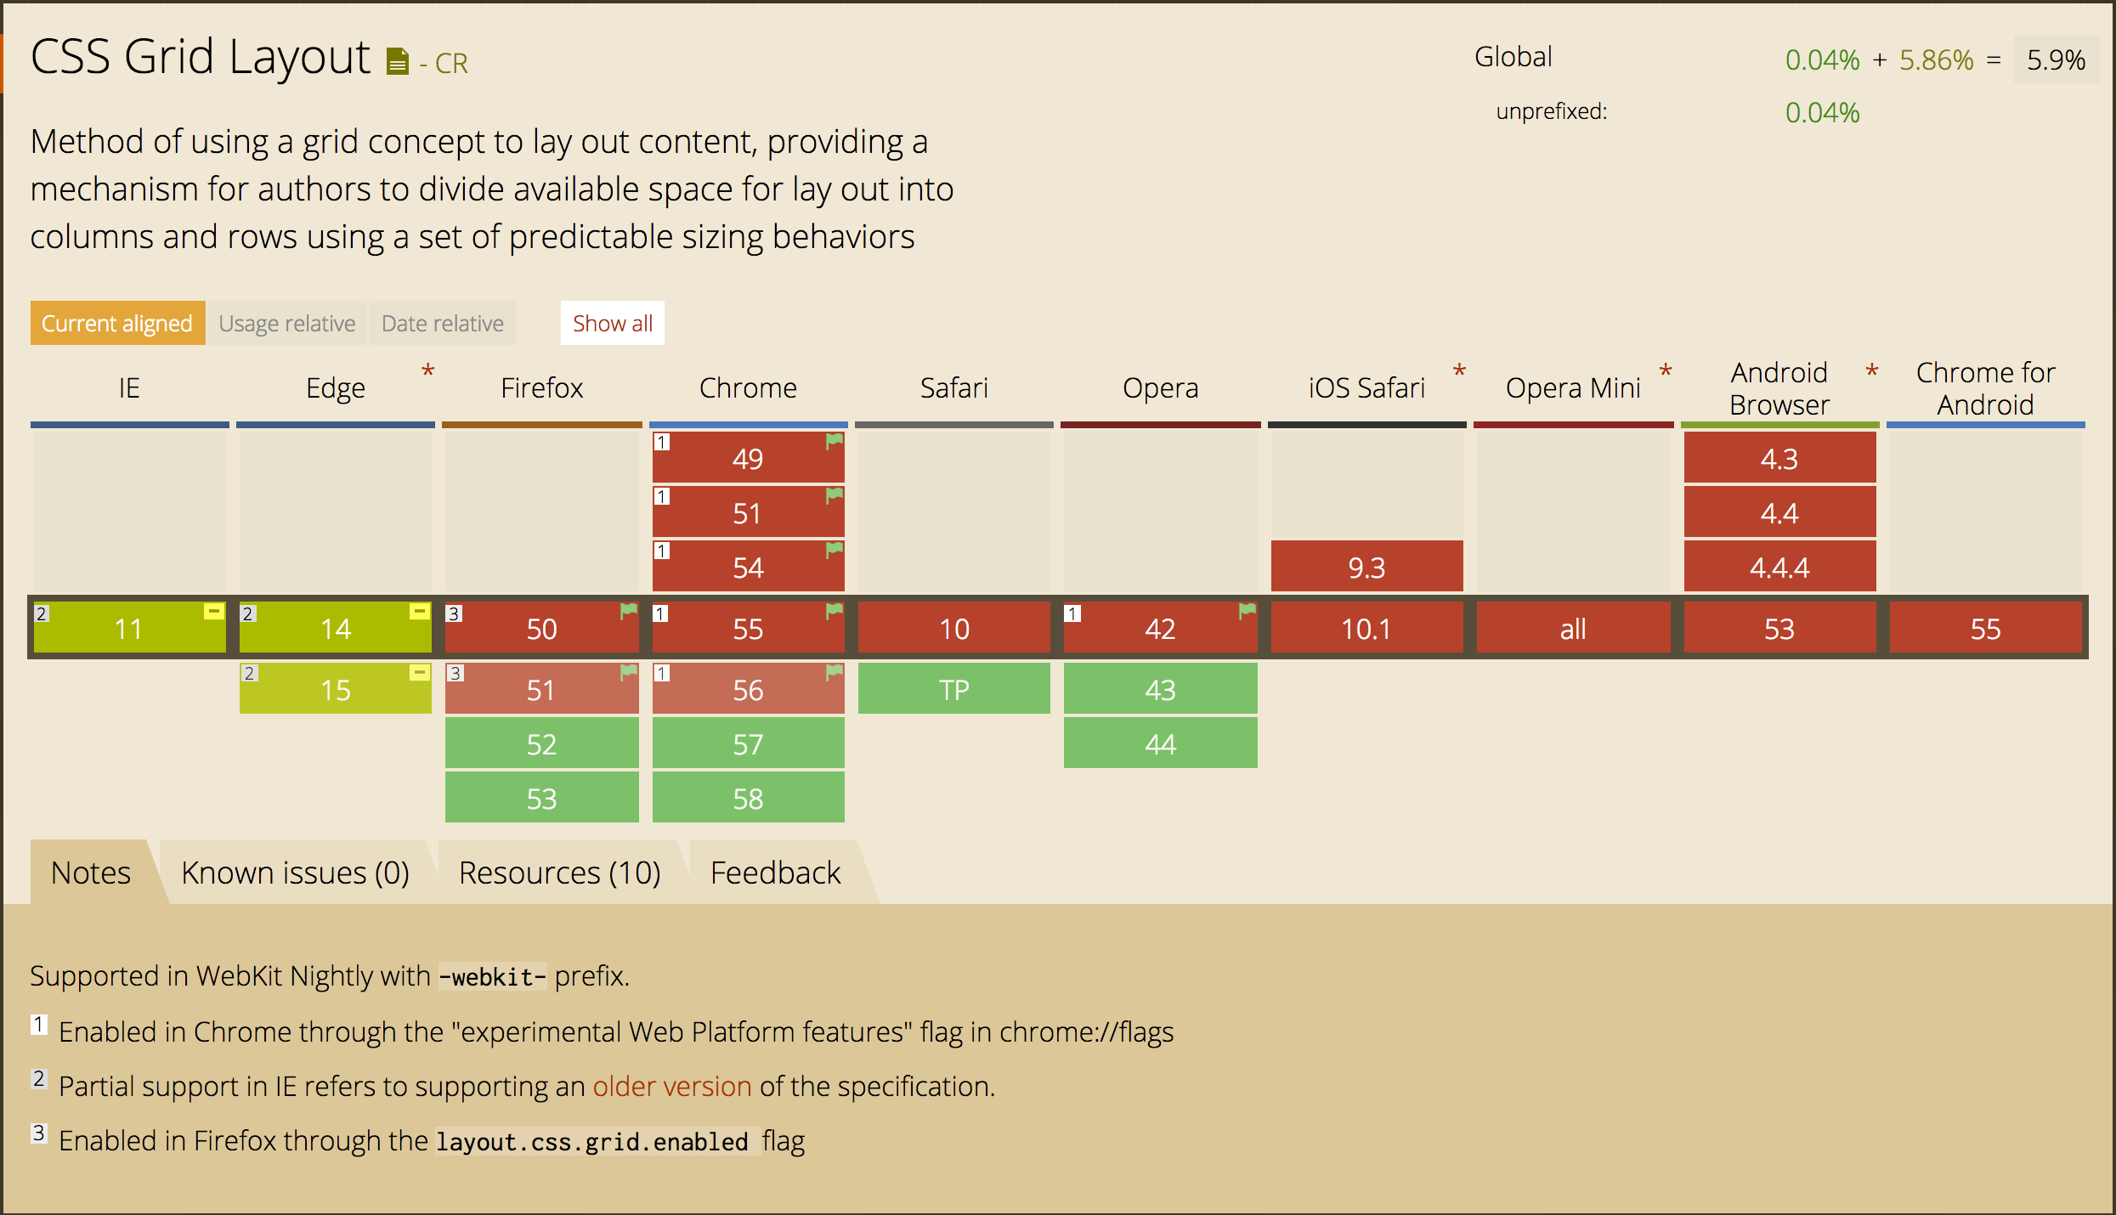
Task: Click the minus icon on IE 11 cell
Action: coord(212,609)
